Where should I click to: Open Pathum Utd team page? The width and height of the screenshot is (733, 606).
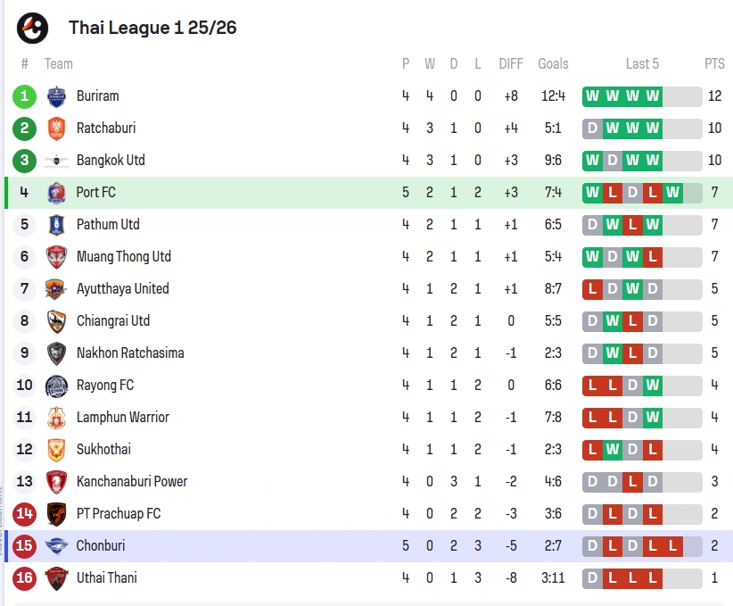tap(108, 225)
